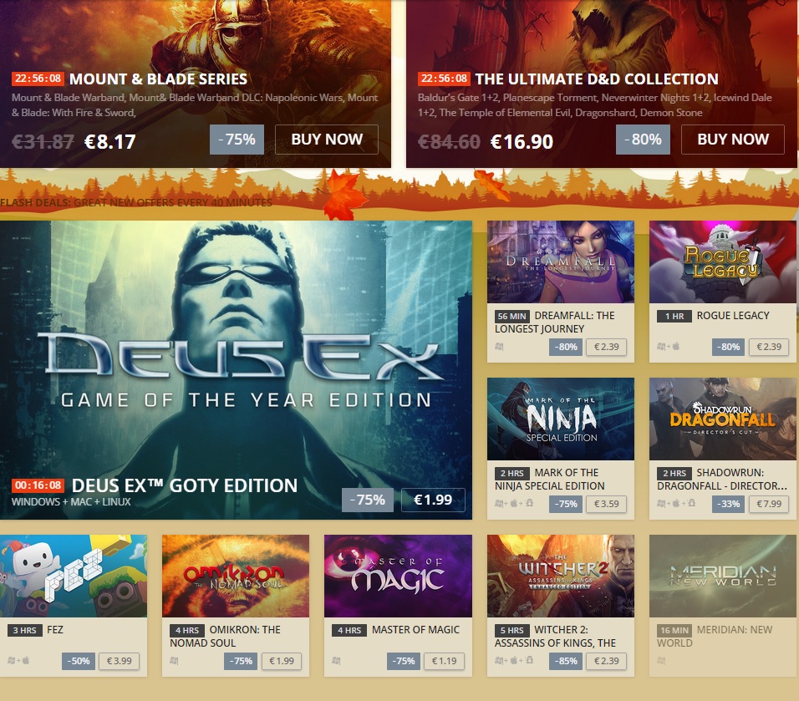799x701 pixels.
Task: Click the €2.39 price for Rogue Legacy
Action: (x=769, y=347)
